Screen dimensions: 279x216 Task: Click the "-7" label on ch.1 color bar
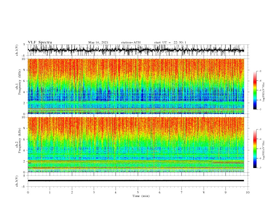click(260, 109)
